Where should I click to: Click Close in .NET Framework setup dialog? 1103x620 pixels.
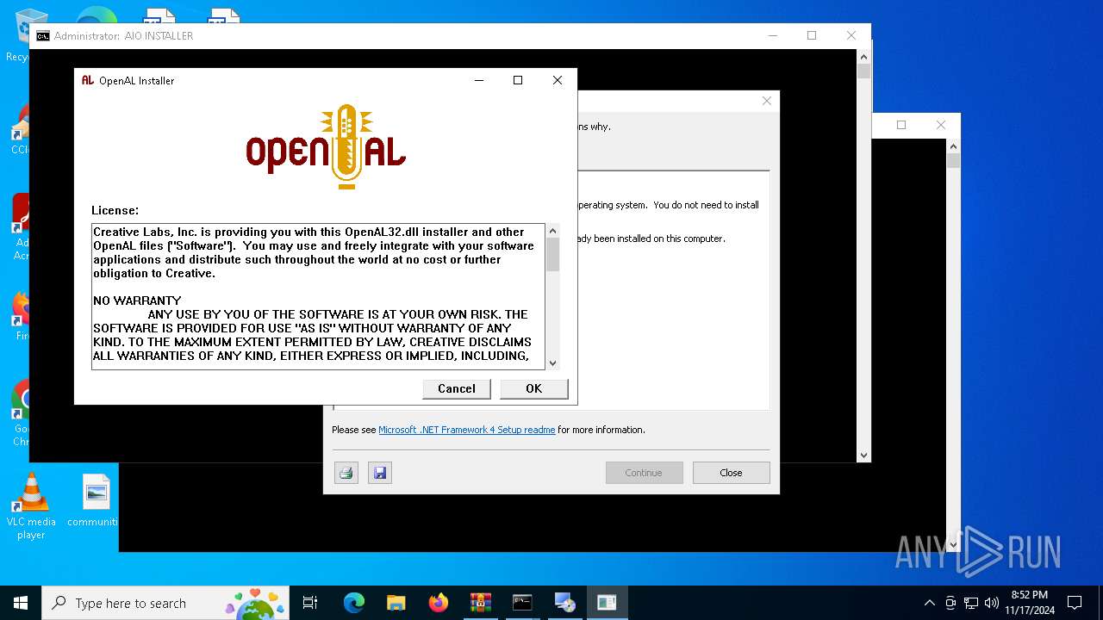(x=731, y=473)
